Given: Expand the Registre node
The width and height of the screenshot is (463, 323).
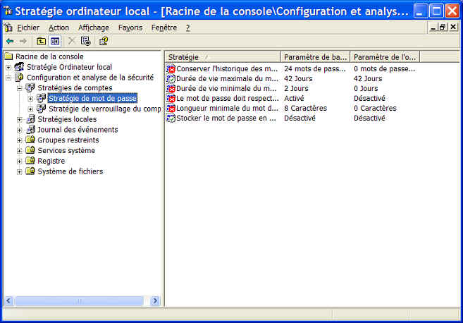Looking at the screenshot, I should click(x=20, y=161).
